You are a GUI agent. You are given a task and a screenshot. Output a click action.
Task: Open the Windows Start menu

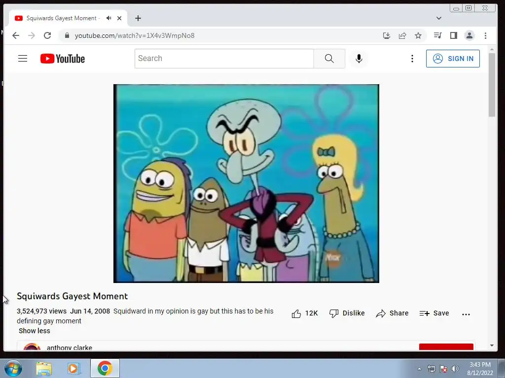tap(13, 368)
